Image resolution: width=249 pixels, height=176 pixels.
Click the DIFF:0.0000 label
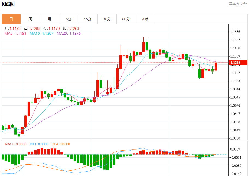click(39, 144)
